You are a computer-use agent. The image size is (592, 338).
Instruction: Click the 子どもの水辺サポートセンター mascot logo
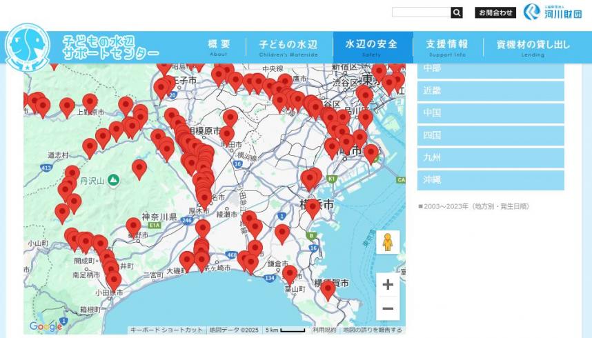[27, 48]
